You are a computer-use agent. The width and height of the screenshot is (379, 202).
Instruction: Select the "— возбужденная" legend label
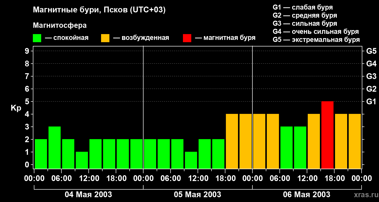tap(141, 38)
